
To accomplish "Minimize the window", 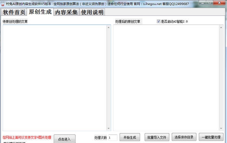I will point(203,3).
